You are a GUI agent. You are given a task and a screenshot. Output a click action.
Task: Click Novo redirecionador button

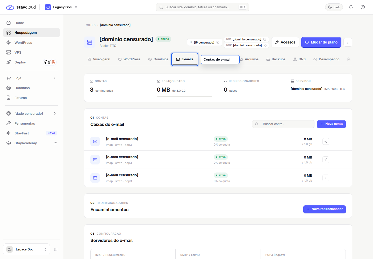(324, 209)
